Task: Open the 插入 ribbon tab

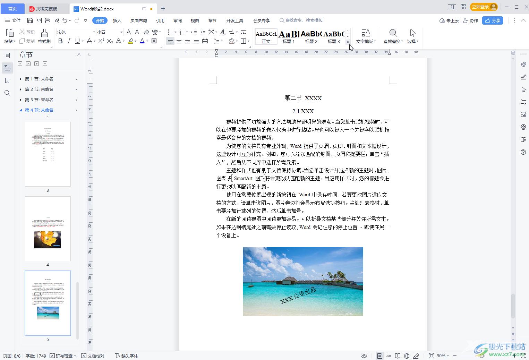Action: click(117, 20)
